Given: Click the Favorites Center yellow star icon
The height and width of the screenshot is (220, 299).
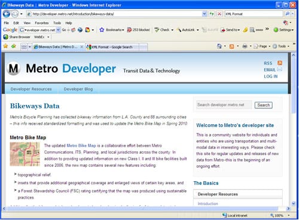Looking at the screenshot, I should [x=5, y=47].
